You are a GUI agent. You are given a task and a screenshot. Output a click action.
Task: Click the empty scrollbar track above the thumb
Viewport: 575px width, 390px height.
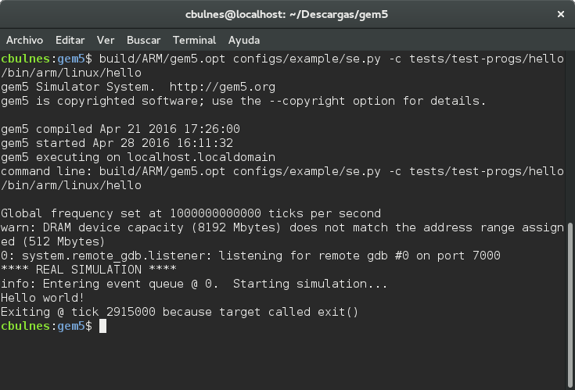[x=570, y=135]
